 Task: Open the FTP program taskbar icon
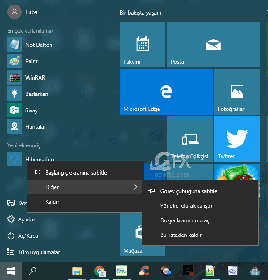[x=122, y=271]
